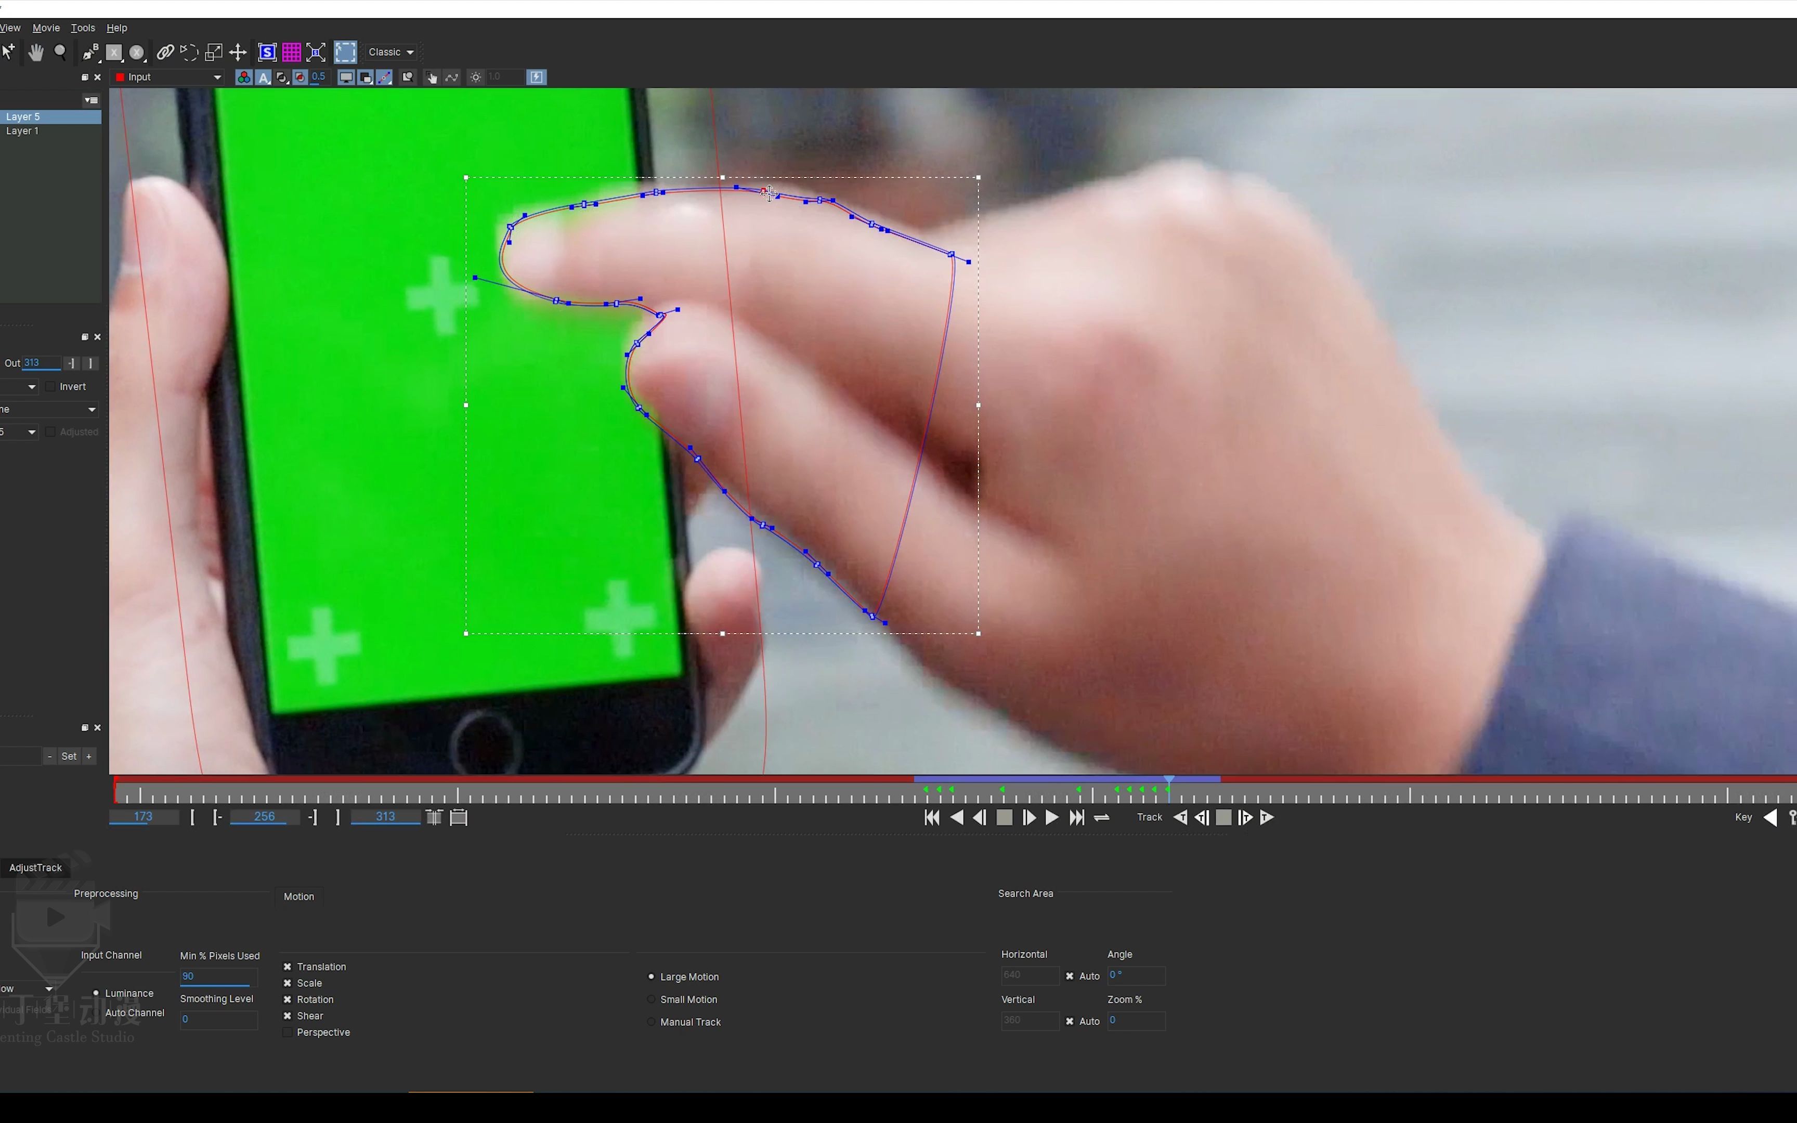The image size is (1797, 1123).
Task: Click the Set button
Action: (x=68, y=756)
